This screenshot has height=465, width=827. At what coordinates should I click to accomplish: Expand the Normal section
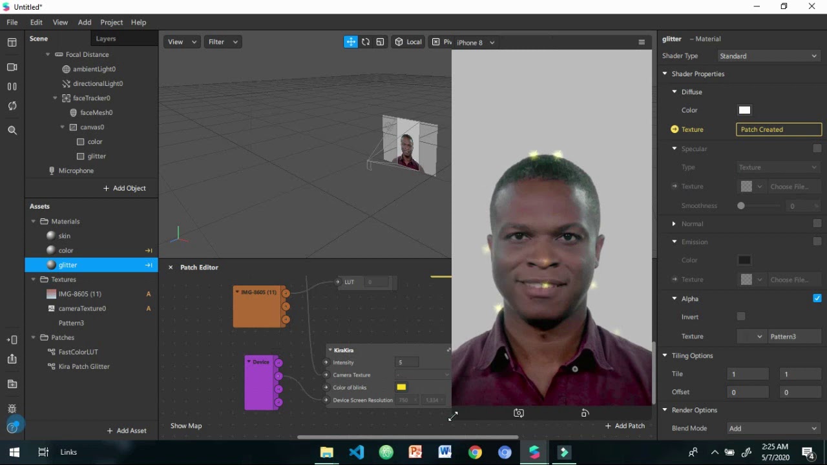[x=674, y=223]
